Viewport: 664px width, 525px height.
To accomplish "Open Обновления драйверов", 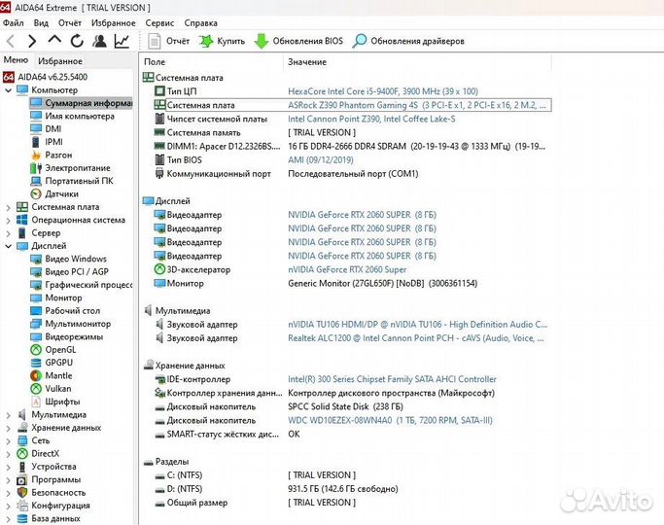I will point(408,41).
